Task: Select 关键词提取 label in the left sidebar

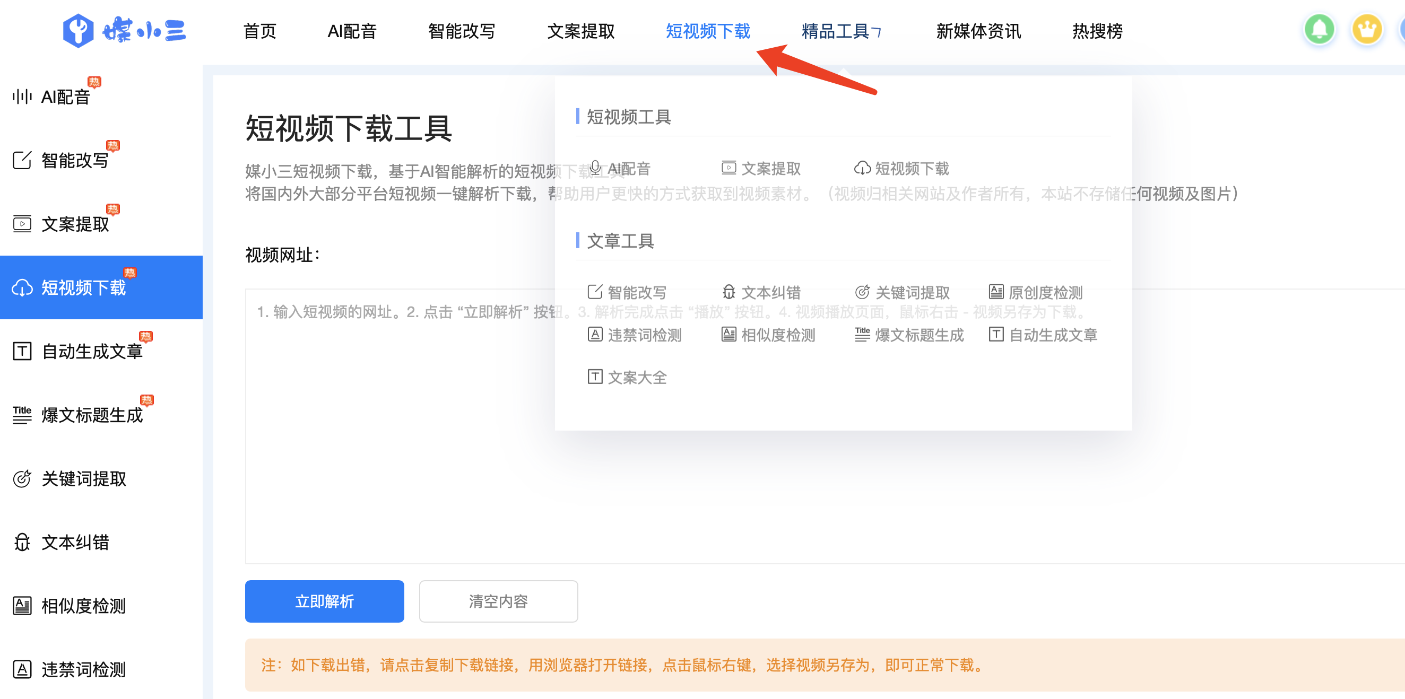Action: pyautogui.click(x=84, y=479)
